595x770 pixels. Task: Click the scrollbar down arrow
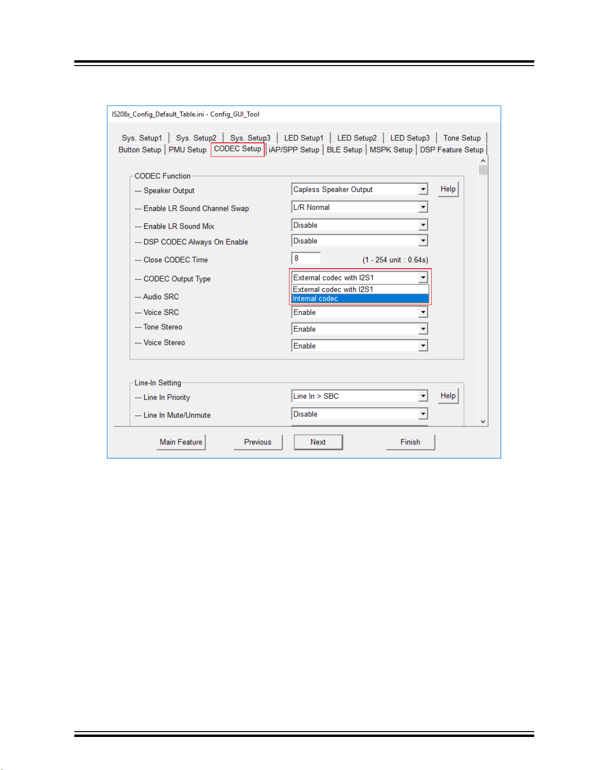point(483,422)
